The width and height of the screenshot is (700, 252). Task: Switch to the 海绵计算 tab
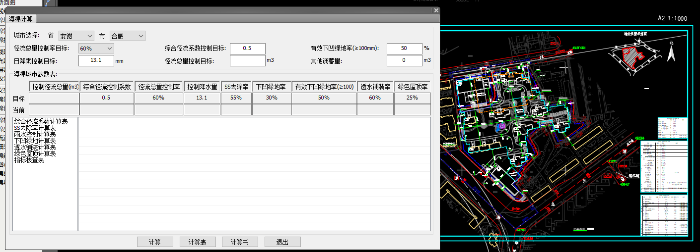[21, 19]
